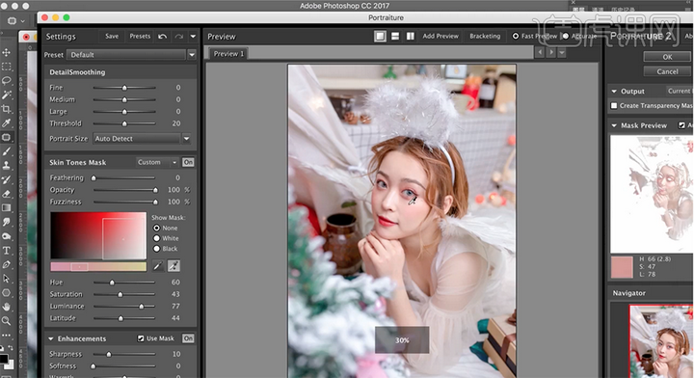694x378 pixels.
Task: Click the Mask Preview thumbnail
Action: click(652, 194)
